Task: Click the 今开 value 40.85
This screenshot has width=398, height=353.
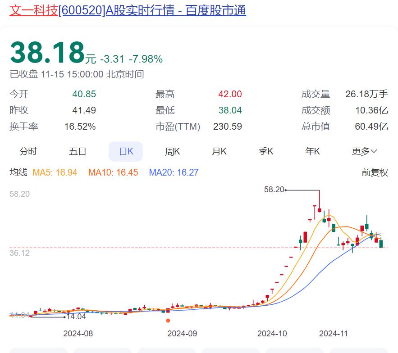Action: tap(84, 94)
